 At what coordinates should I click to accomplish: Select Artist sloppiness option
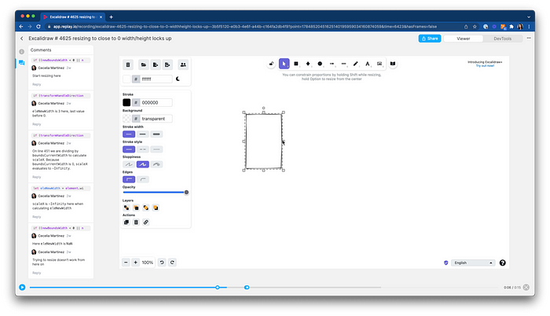click(142, 164)
